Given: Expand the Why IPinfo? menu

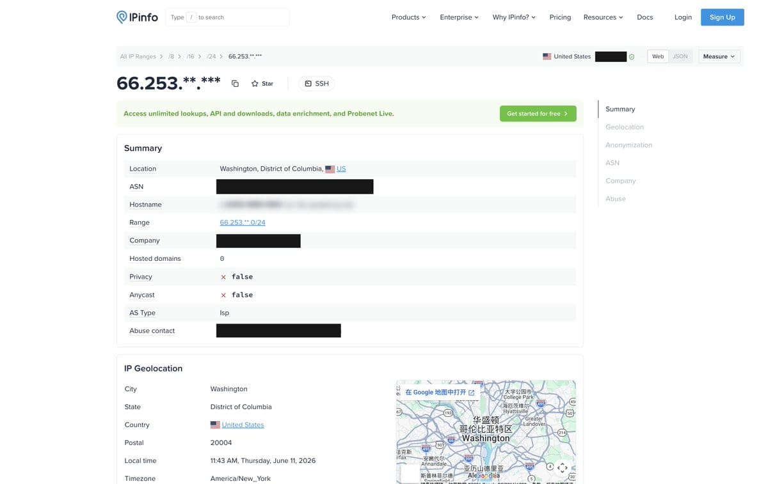Looking at the screenshot, I should pyautogui.click(x=514, y=17).
